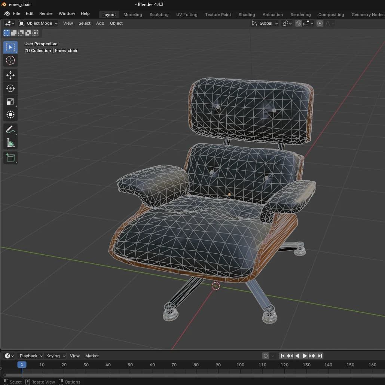Click the current frame marker 1
This screenshot has height=385, width=385.
click(22, 365)
